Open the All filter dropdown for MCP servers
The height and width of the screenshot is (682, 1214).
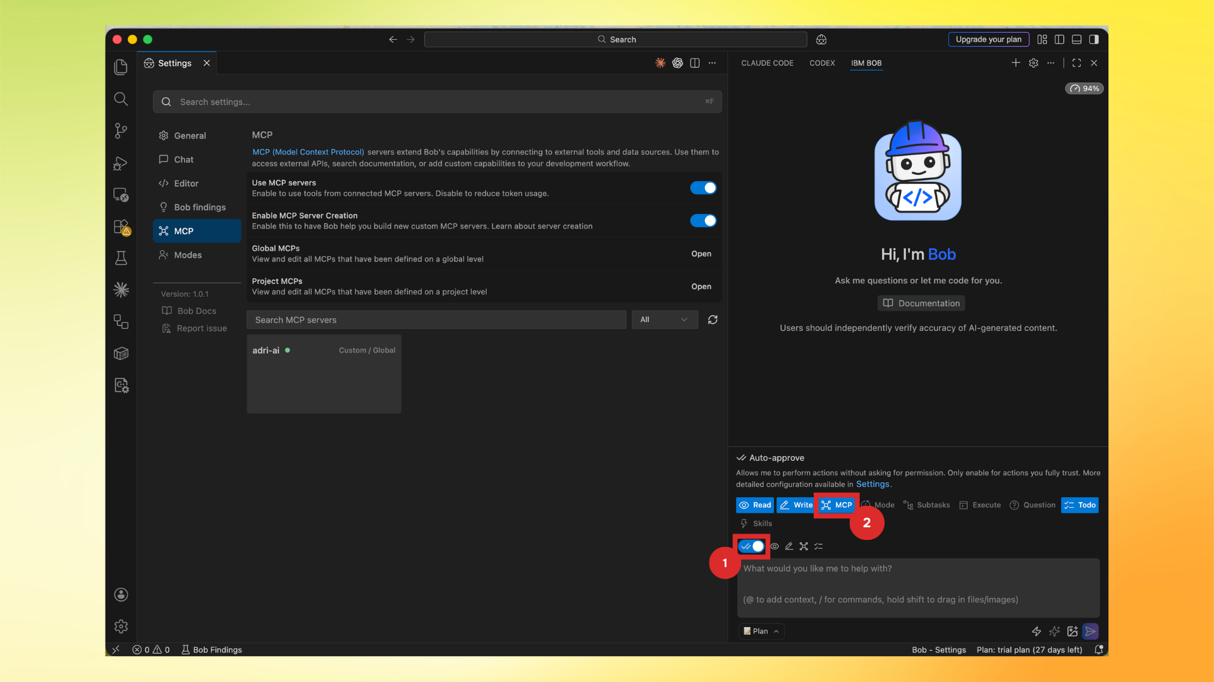pyautogui.click(x=664, y=320)
